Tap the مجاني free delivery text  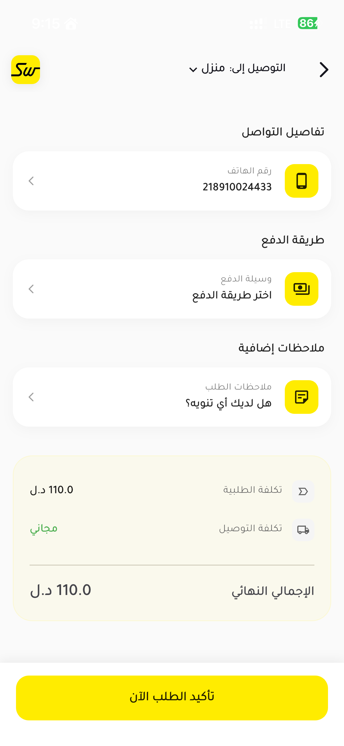(x=44, y=529)
